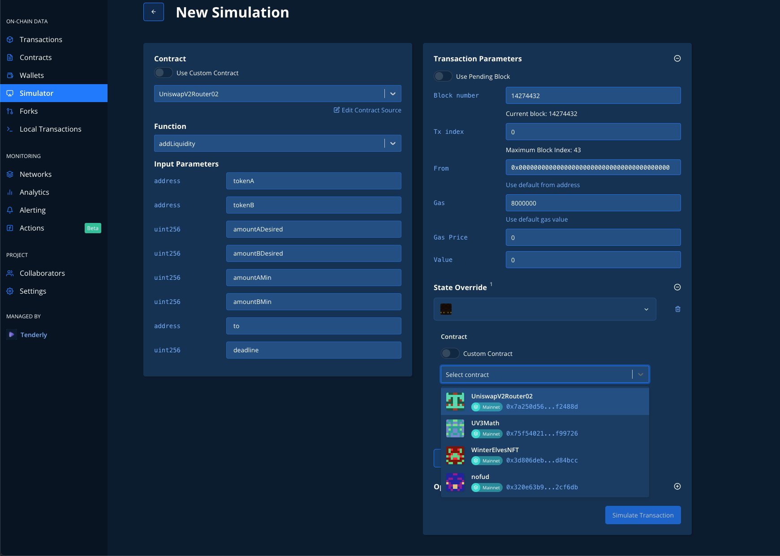780x556 pixels.
Task: Click the amountADesired input field
Action: click(314, 229)
